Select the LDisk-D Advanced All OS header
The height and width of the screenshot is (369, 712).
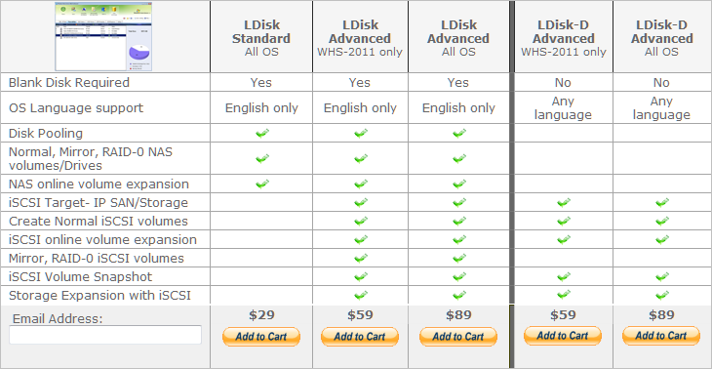tap(661, 38)
